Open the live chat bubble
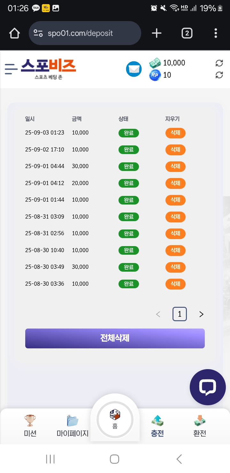Image resolution: width=230 pixels, height=473 pixels. [x=208, y=387]
